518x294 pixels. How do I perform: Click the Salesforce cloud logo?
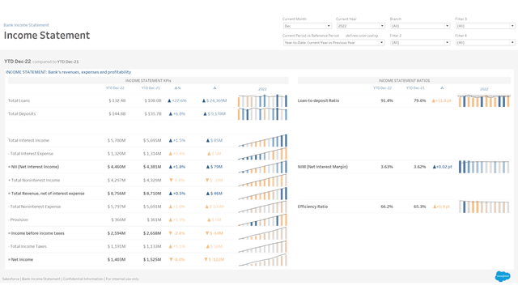tap(503, 276)
